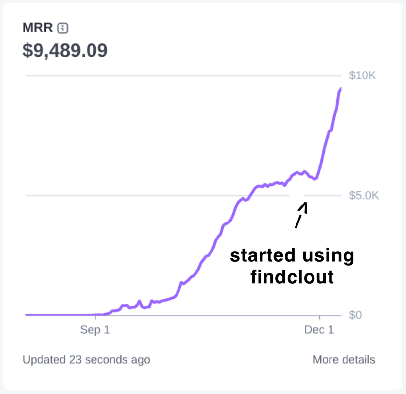Click the $10K gridline label
Screen dimensions: 406x394
coord(363,75)
